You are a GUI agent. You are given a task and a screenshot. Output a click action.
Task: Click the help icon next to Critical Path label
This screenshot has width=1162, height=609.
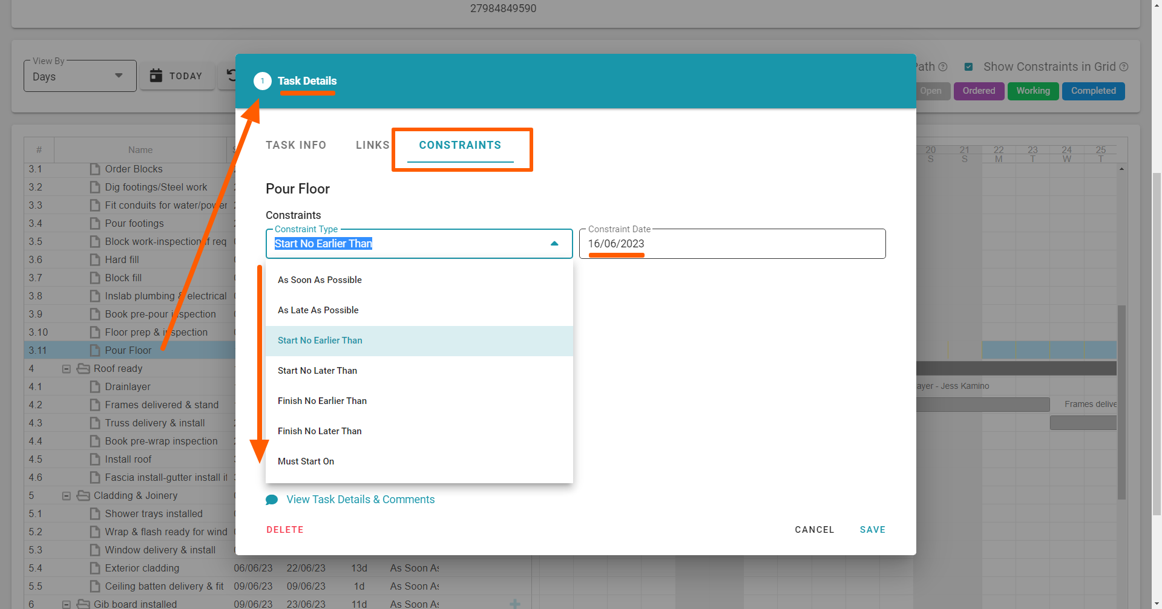pos(943,67)
